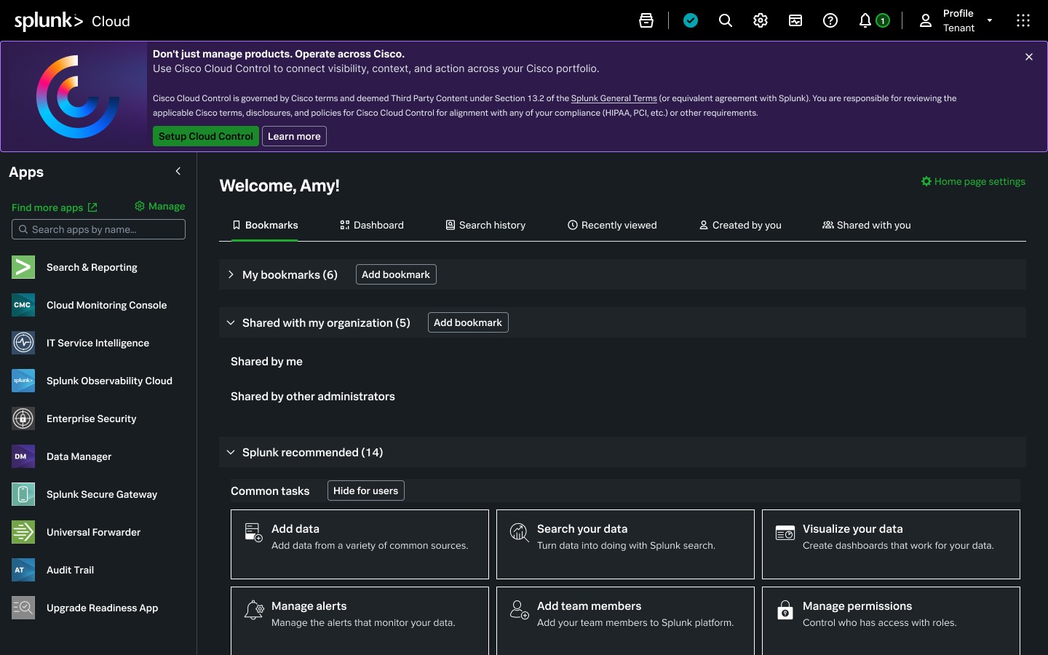Add bookmark under My bookmarks
Viewport: 1048px width, 655px height.
pyautogui.click(x=396, y=274)
